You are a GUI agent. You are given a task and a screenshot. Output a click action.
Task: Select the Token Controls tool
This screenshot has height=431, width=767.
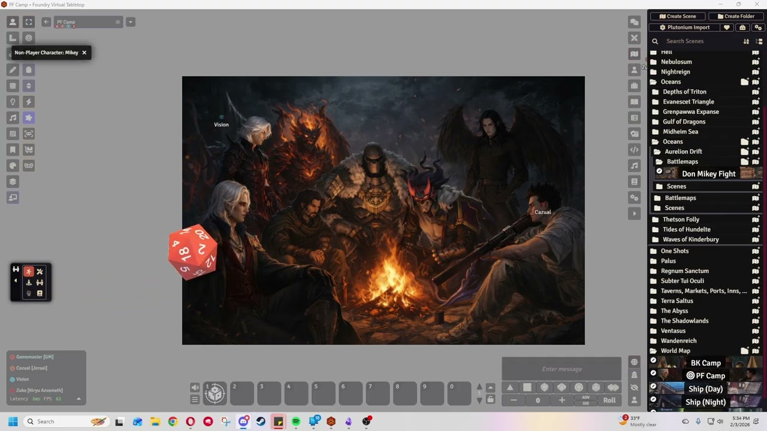pyautogui.click(x=13, y=22)
